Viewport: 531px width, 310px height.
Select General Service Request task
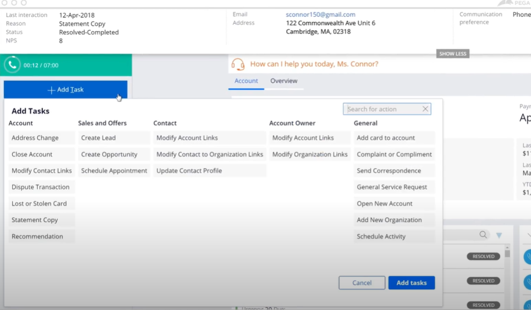(394, 186)
